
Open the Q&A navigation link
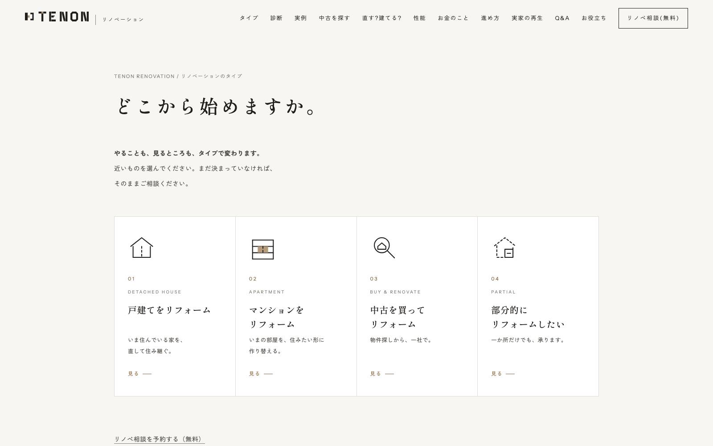coord(562,18)
